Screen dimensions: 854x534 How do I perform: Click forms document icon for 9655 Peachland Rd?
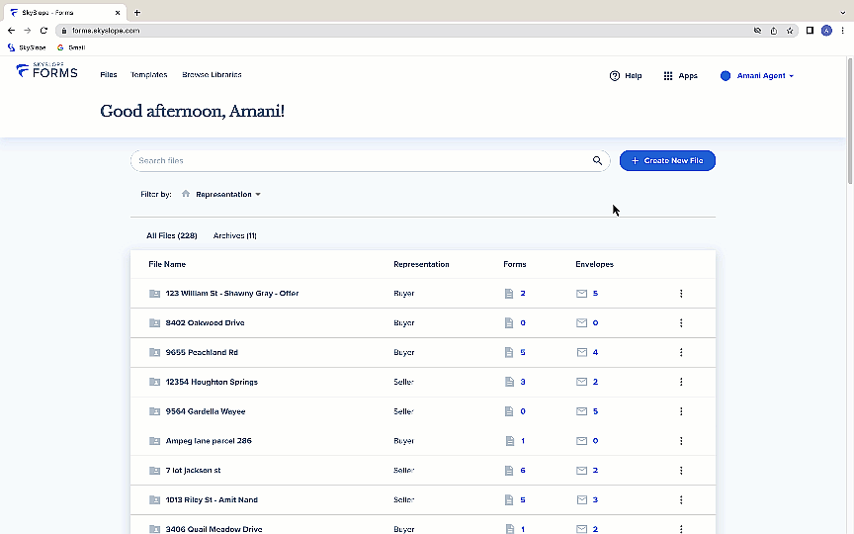click(x=509, y=353)
